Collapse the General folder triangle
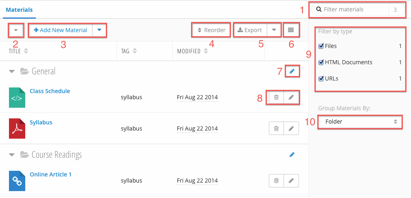411x198 pixels. tap(11, 71)
